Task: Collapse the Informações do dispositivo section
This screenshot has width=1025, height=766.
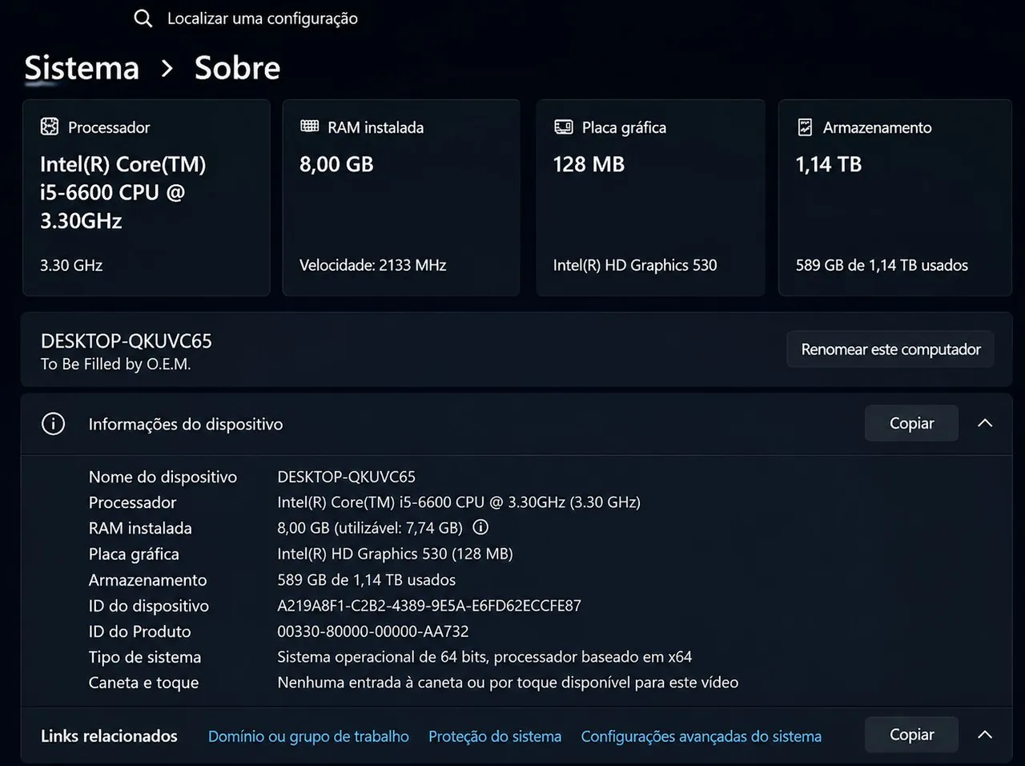Action: (985, 423)
